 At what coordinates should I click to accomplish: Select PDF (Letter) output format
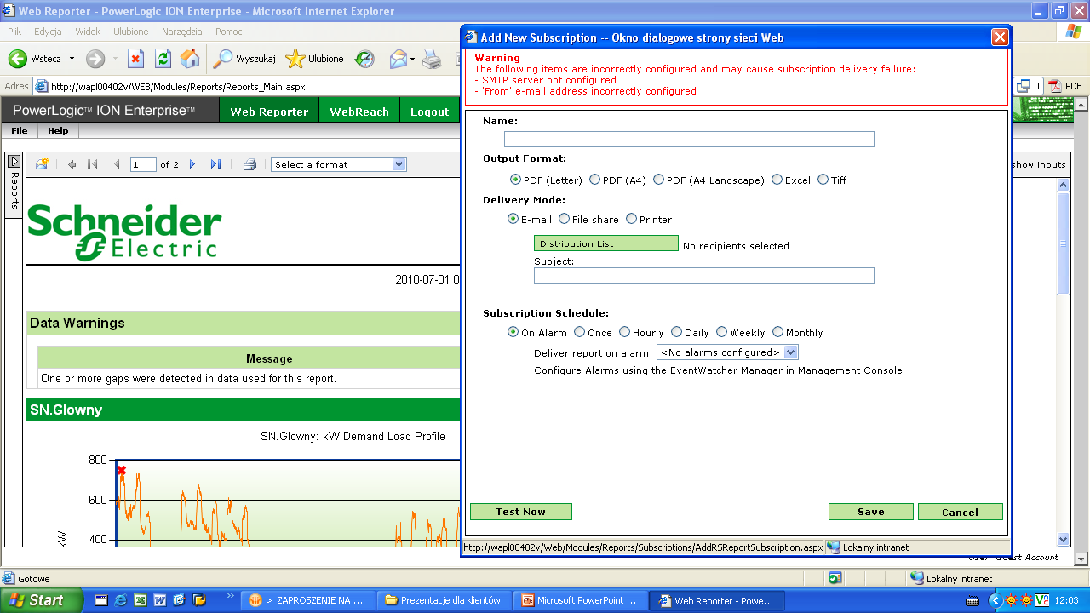click(516, 180)
